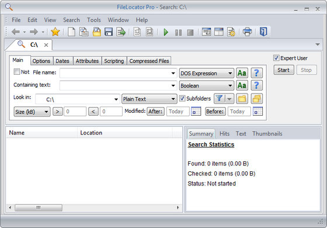The height and width of the screenshot is (228, 327).
Task: Click the yellow star Favorites icon
Action: [x=55, y=32]
